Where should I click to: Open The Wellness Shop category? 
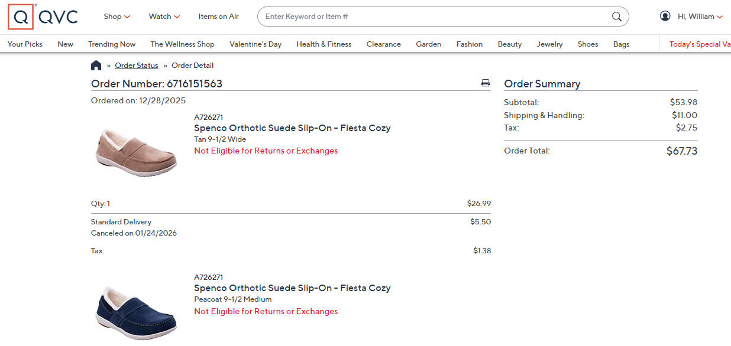coord(182,44)
